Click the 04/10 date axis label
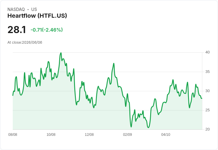The image size is (218, 150). coord(166,134)
